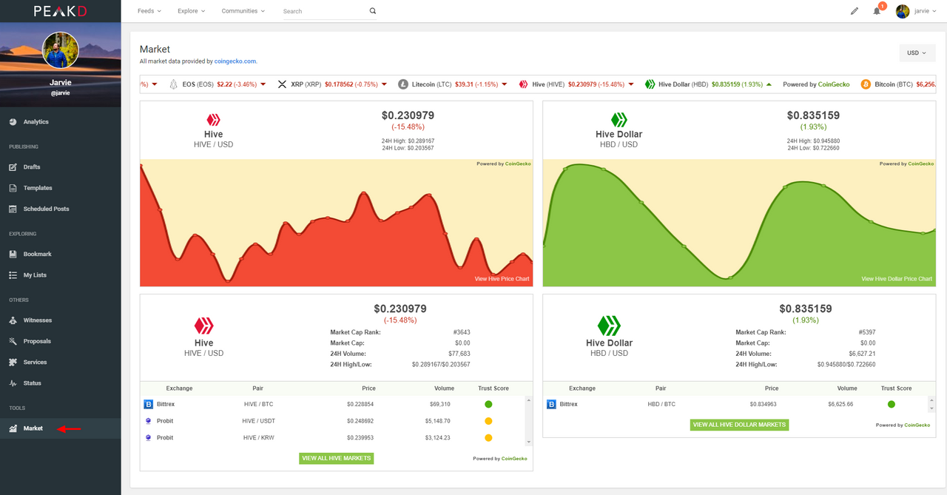
Task: Click View All Hive Markets button
Action: click(x=336, y=458)
